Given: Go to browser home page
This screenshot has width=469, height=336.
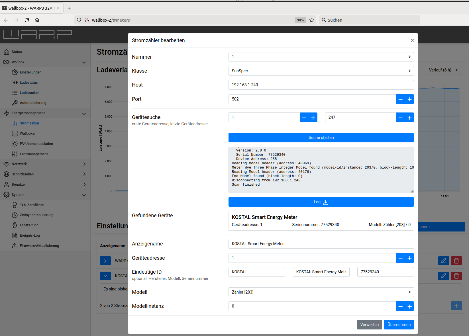Looking at the screenshot, I should pyautogui.click(x=37, y=20).
